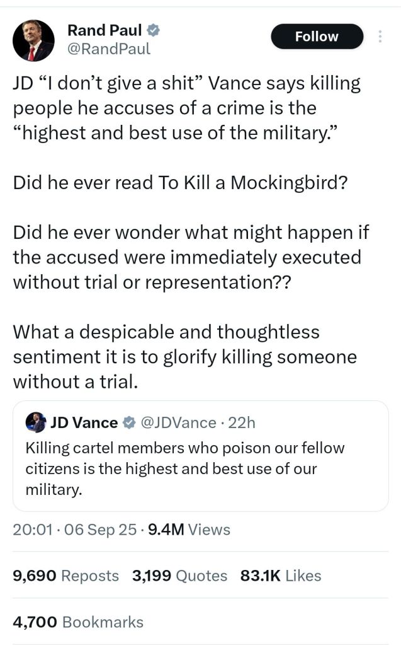Click Rand Paul's profile avatar
Screen dimensions: 401x645
click(33, 42)
